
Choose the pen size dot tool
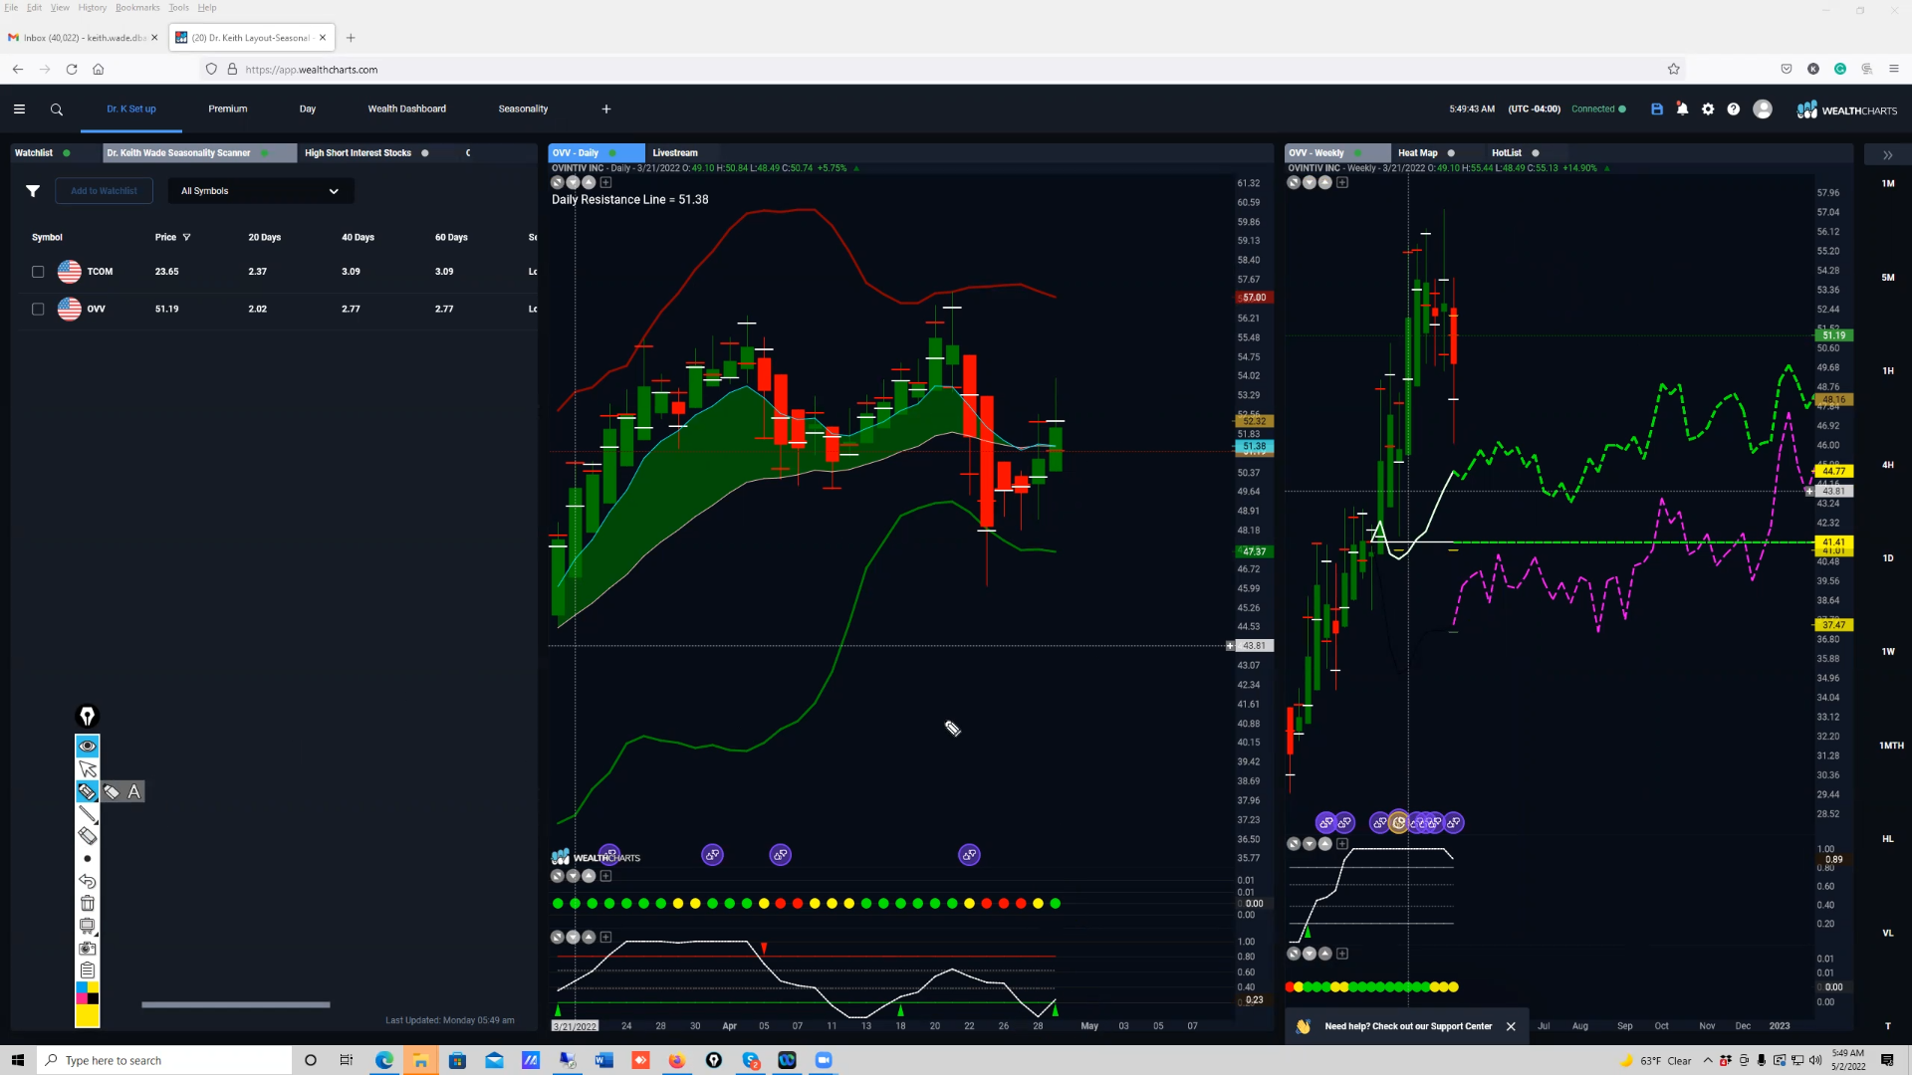[x=88, y=859]
